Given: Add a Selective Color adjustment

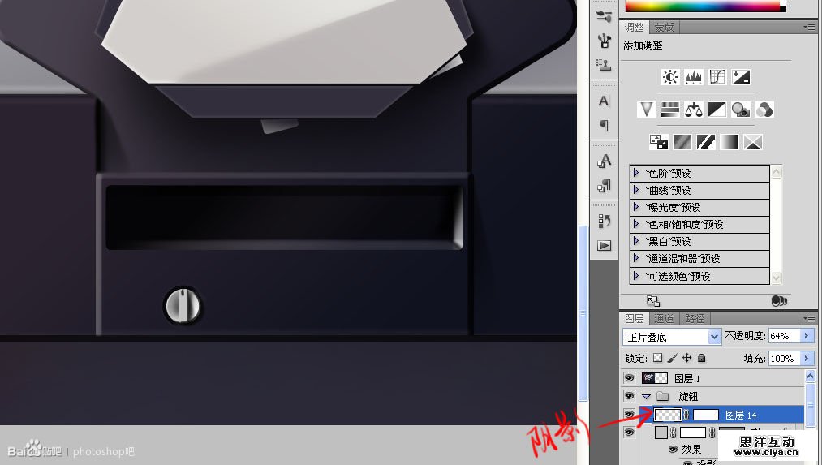Looking at the screenshot, I should 753,142.
